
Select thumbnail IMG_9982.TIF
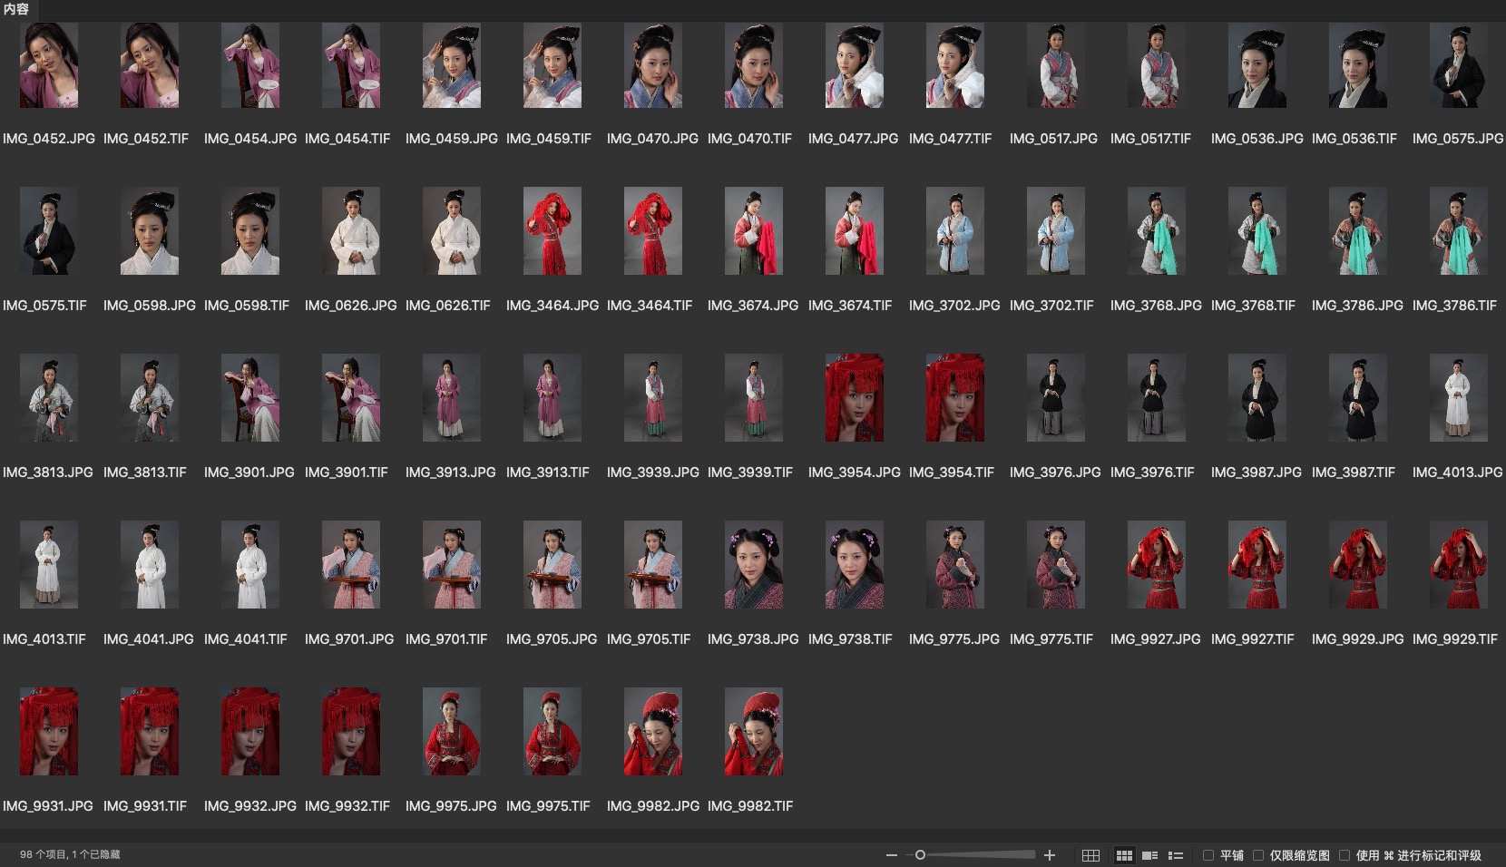pyautogui.click(x=753, y=732)
